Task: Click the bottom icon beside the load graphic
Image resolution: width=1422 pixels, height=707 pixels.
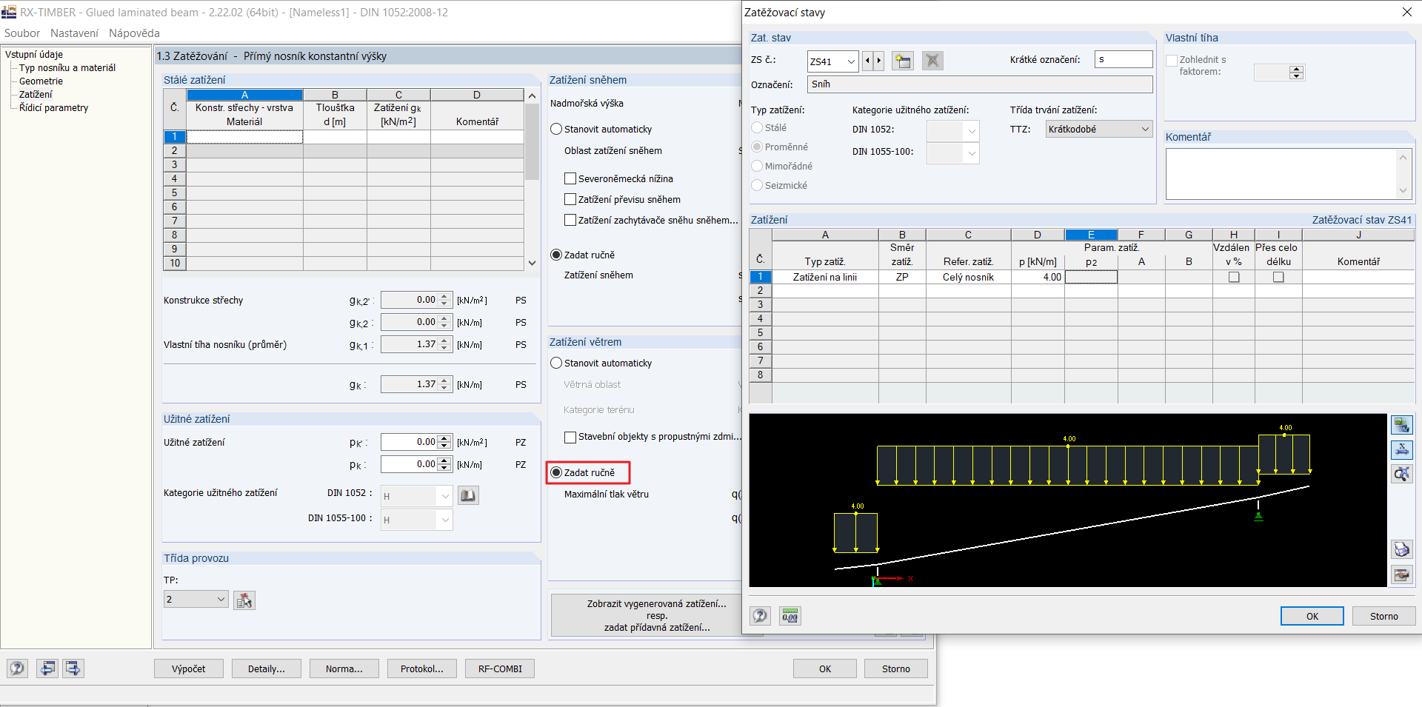Action: [1401, 574]
